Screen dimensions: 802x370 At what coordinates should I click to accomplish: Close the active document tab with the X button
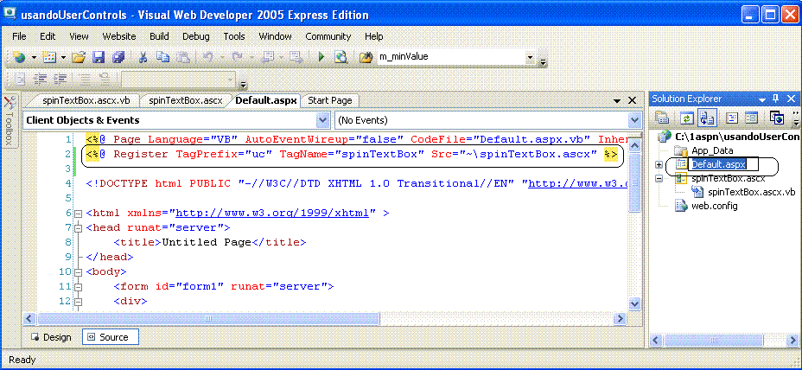[633, 100]
